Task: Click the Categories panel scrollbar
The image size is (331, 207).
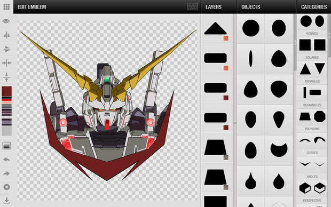Action: 329,35
